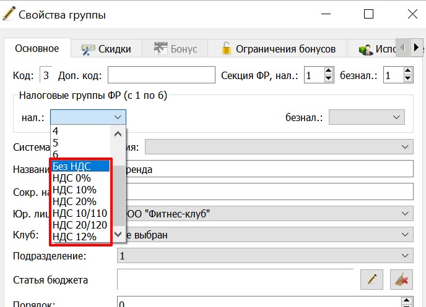
Task: Open the Юр. лицо dropdown
Action: pyautogui.click(x=265, y=214)
